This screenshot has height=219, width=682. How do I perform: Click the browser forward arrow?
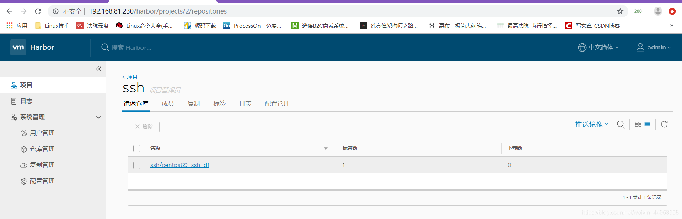tap(24, 11)
